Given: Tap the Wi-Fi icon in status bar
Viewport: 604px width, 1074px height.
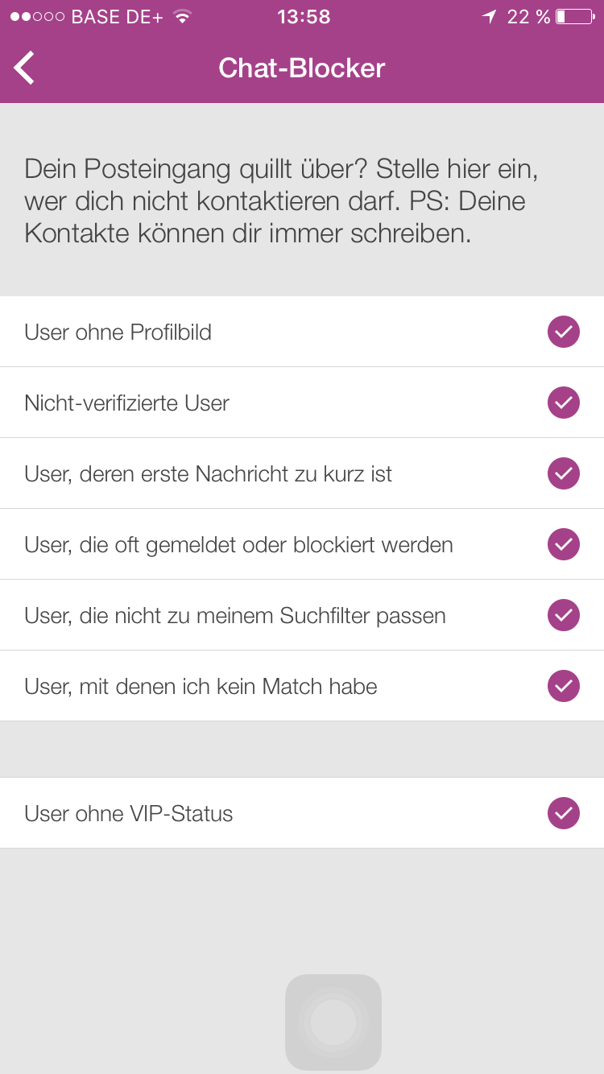Looking at the screenshot, I should pyautogui.click(x=183, y=17).
